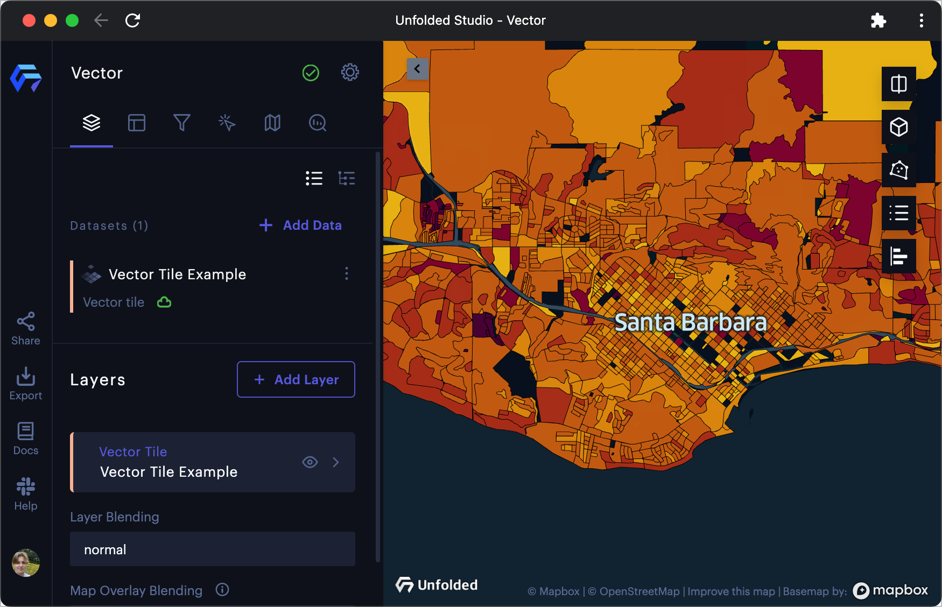Viewport: 942px width, 607px height.
Task: Click the Add Layer button
Action: 296,379
